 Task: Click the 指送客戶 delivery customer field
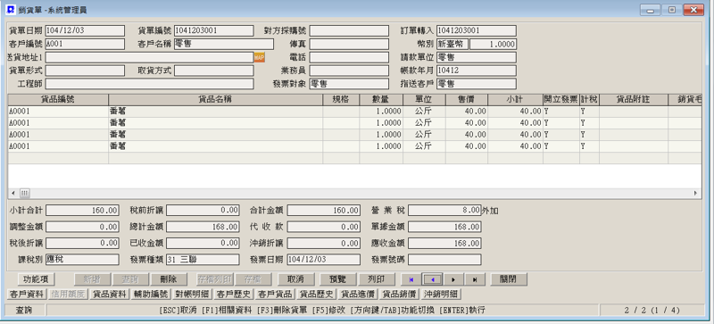(477, 84)
